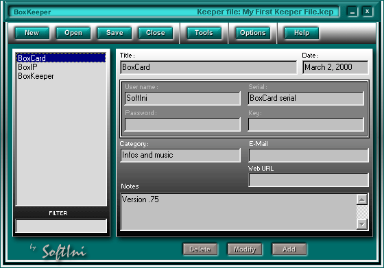384x268 pixels.
Task: Open the Help menu
Action: (302, 33)
